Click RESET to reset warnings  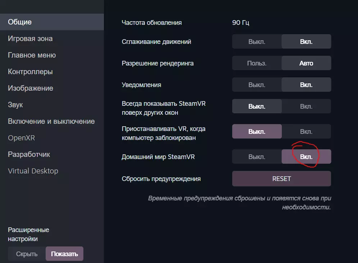pyautogui.click(x=281, y=178)
